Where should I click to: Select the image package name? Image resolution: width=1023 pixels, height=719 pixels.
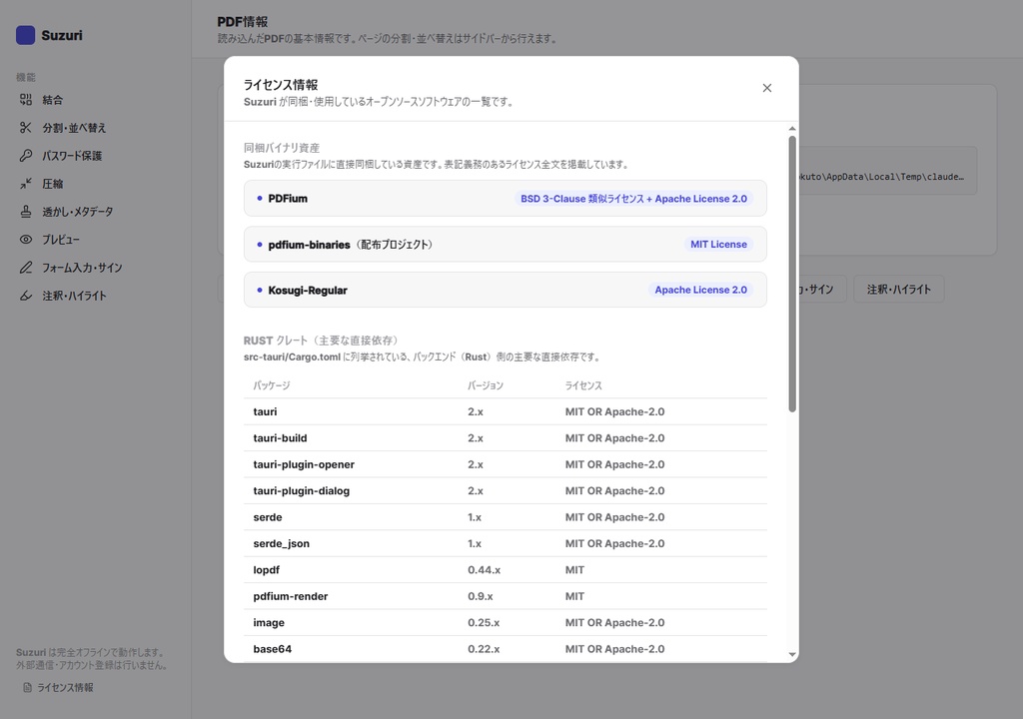269,623
